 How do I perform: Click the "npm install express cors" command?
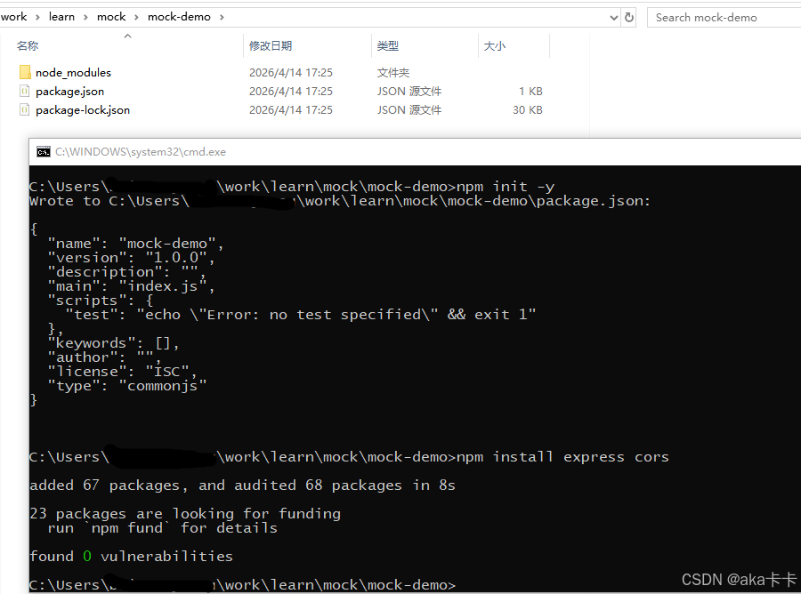pyautogui.click(x=562, y=457)
